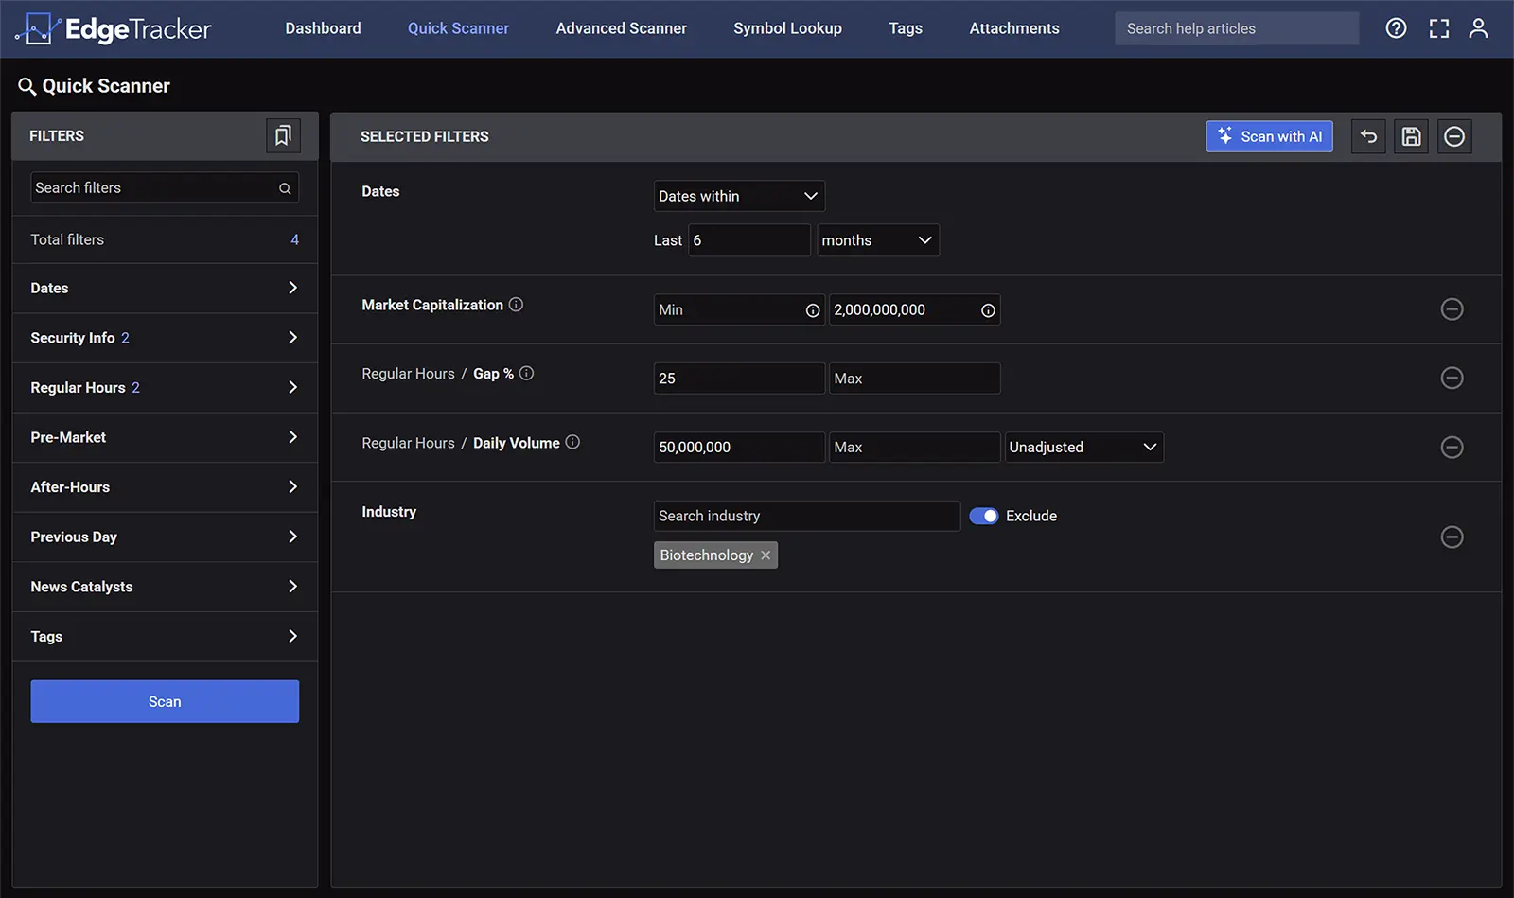
Task: Enter fullscreen mode via the expand icon
Action: 1438,28
